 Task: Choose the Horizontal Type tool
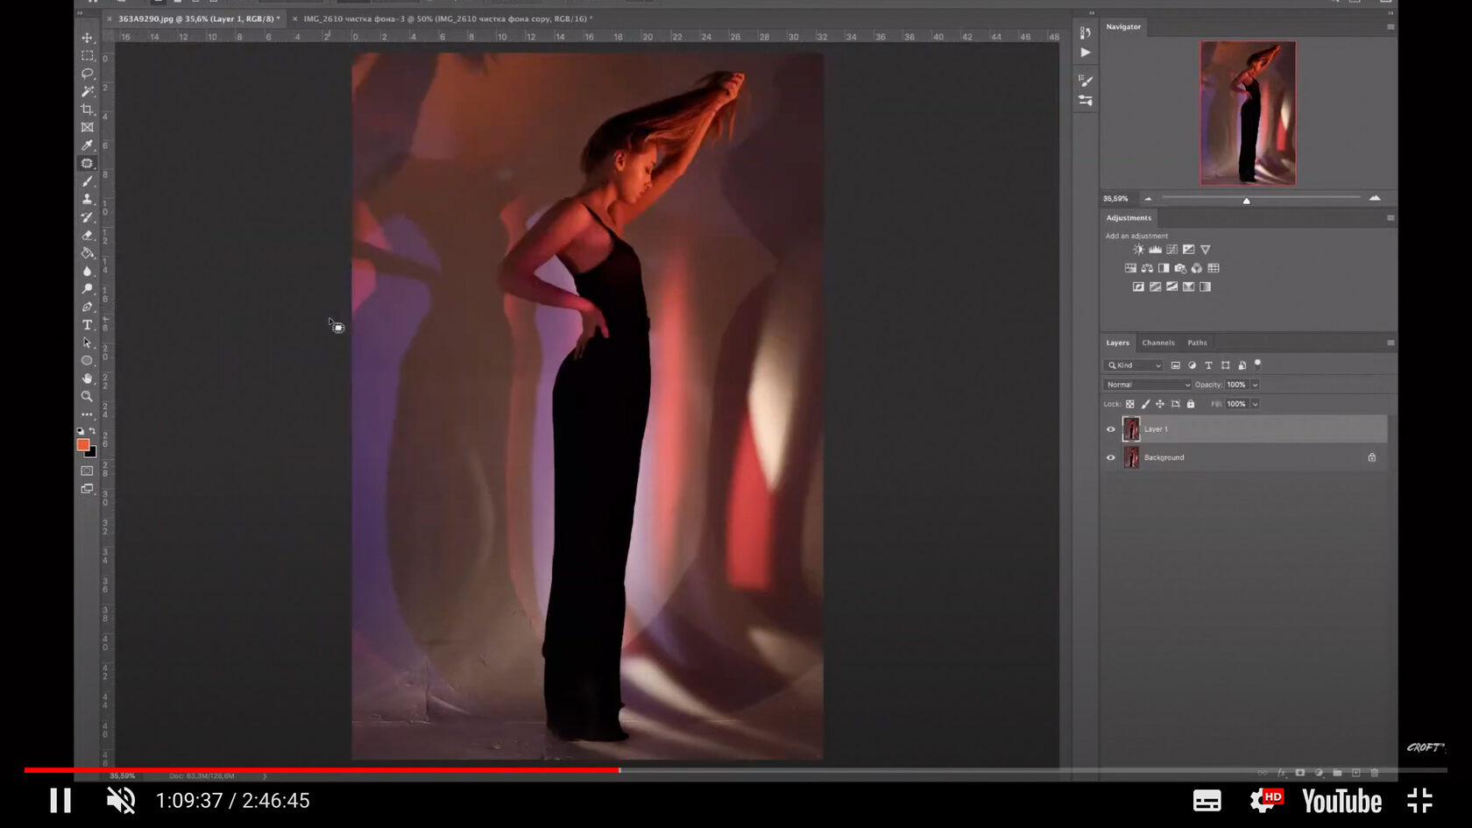(88, 325)
